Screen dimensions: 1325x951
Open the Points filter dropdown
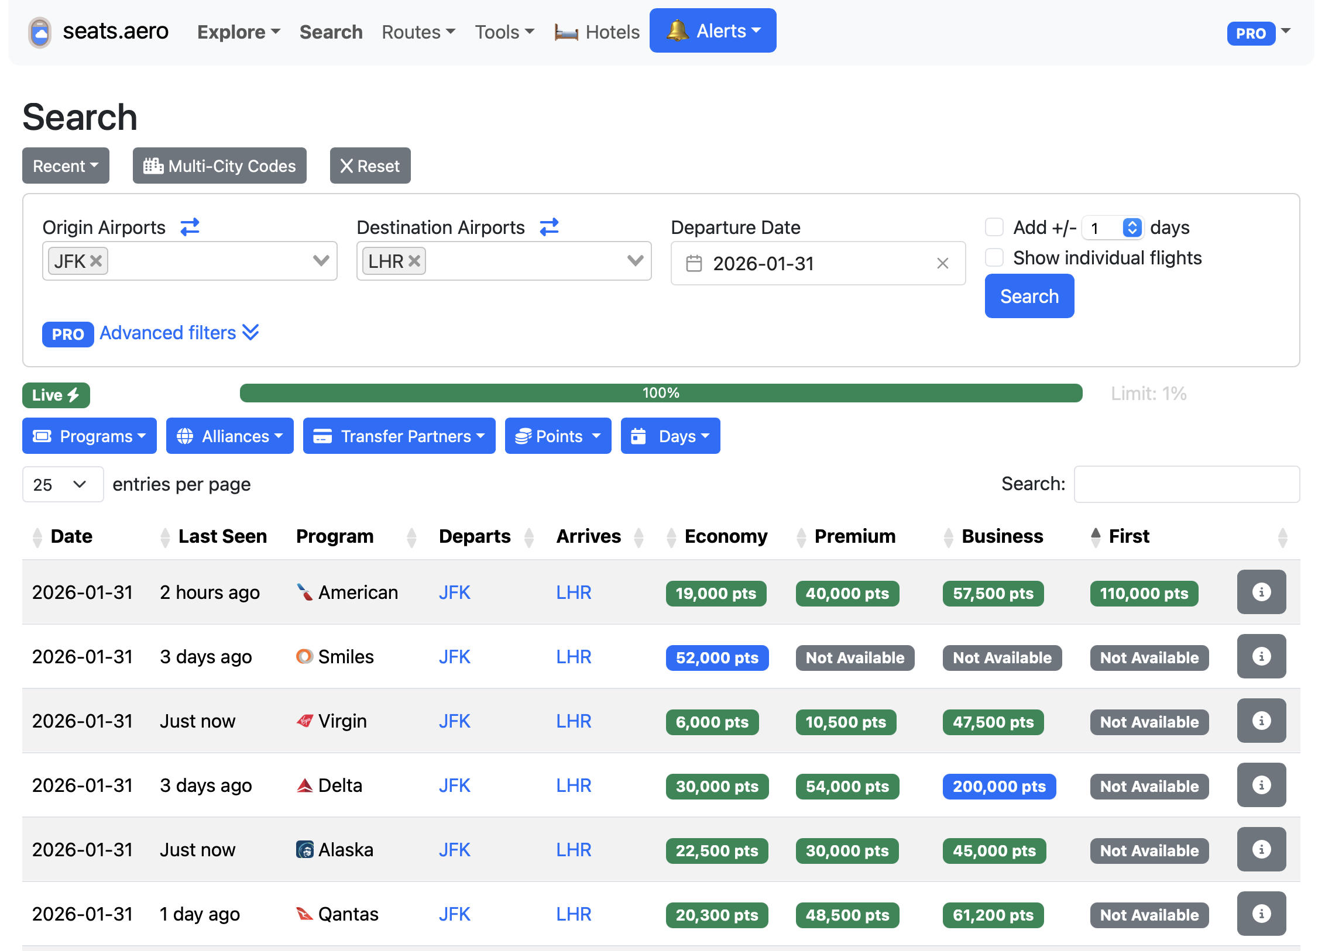tap(558, 436)
